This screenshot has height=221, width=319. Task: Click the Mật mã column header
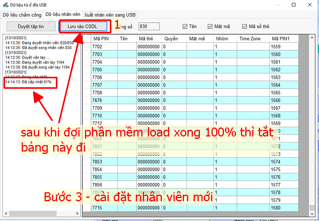point(200,39)
